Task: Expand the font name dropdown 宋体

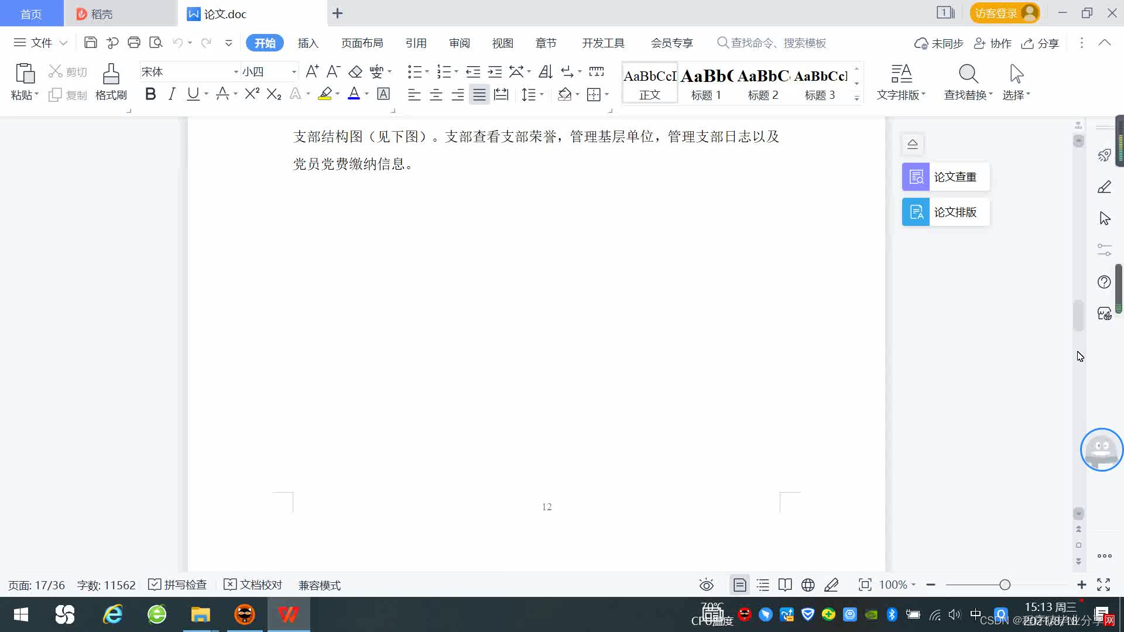Action: click(x=236, y=72)
